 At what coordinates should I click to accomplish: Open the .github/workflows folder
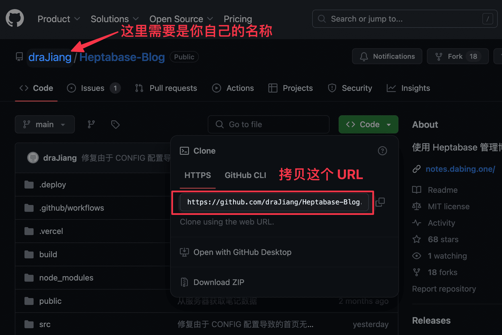pyautogui.click(x=71, y=208)
